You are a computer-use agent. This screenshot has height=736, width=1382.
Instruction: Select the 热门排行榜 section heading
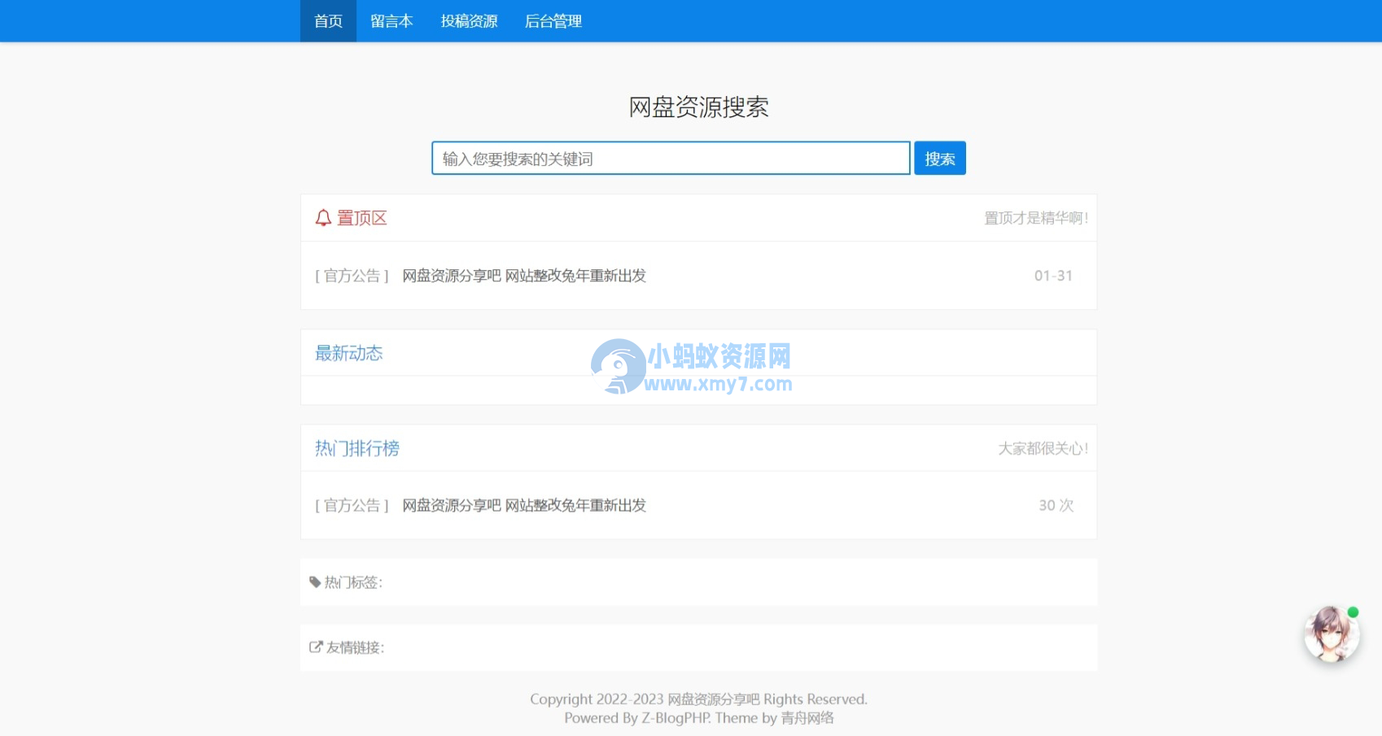click(357, 448)
